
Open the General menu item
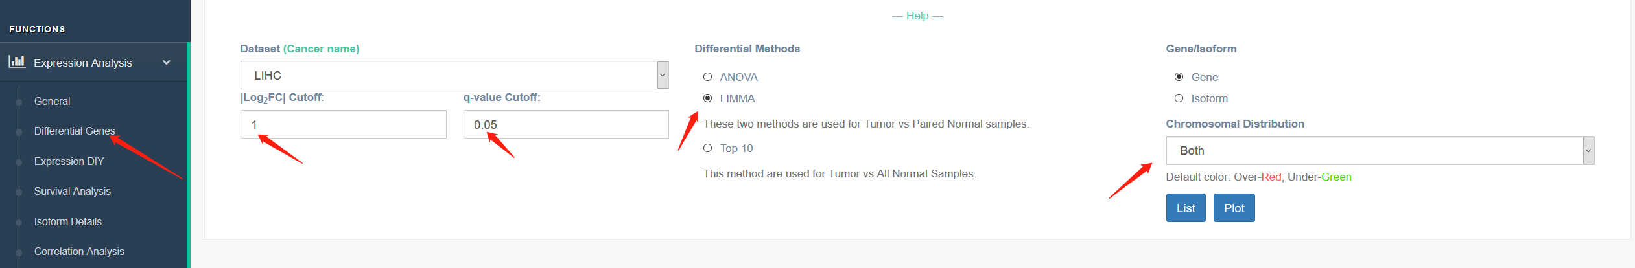[52, 102]
